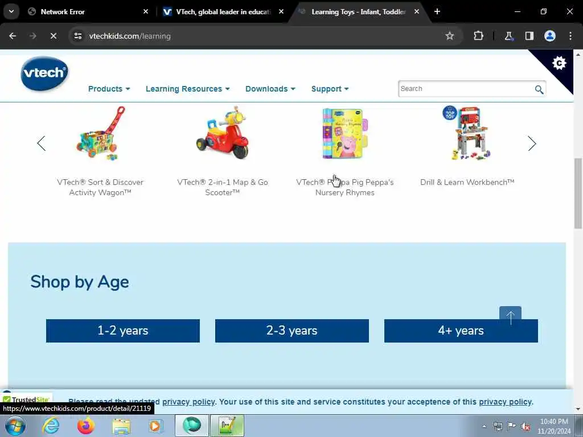Expand the Support menu
This screenshot has height=437, width=583.
click(x=330, y=89)
